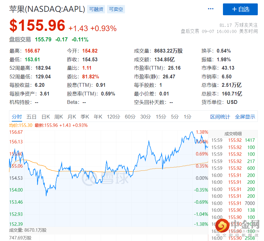Click the 可卖空 tag
264x241 pixels.
[x=116, y=9]
